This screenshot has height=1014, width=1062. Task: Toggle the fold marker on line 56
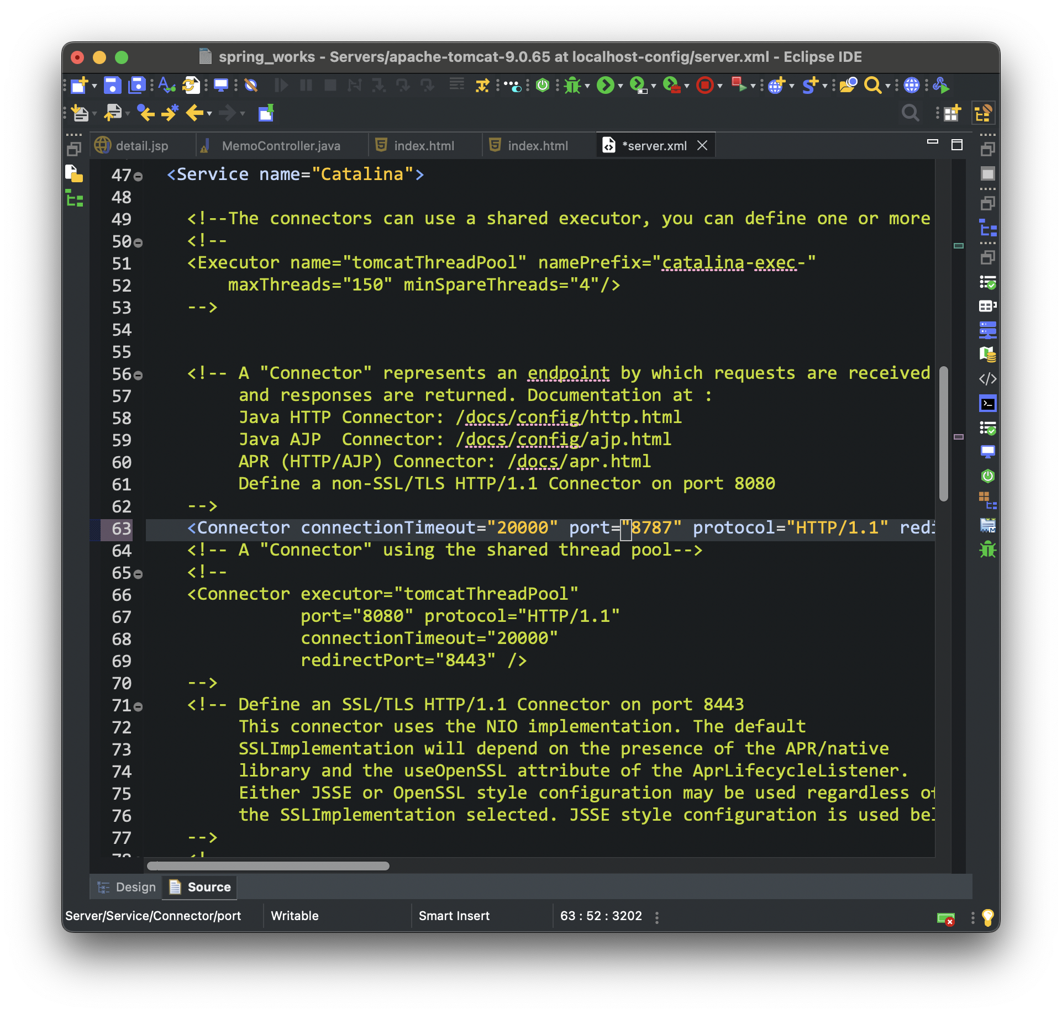pyautogui.click(x=138, y=376)
